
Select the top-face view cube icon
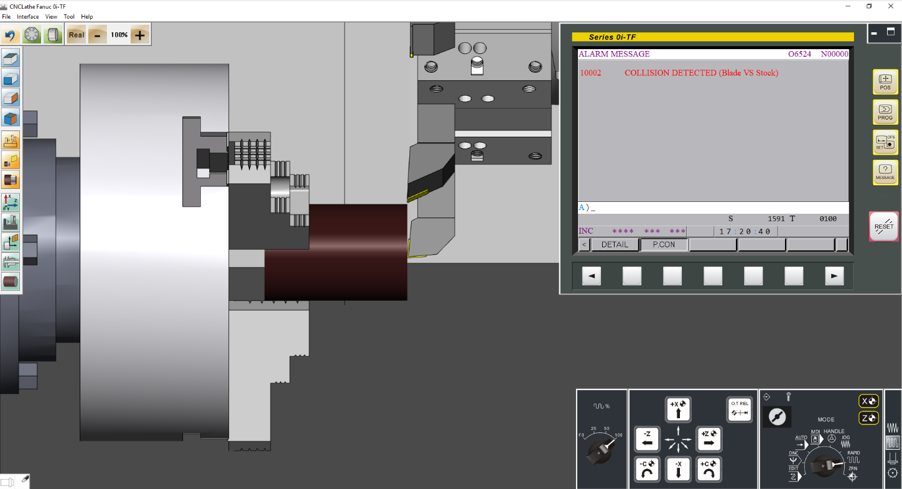(11, 58)
